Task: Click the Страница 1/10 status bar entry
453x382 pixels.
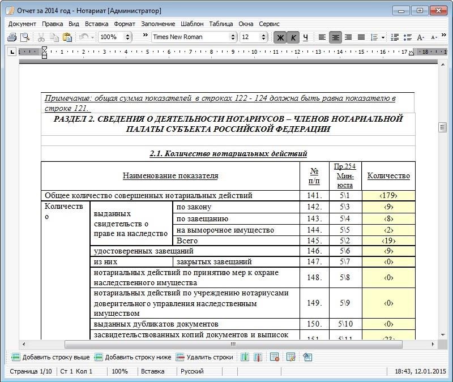Action: 31,371
